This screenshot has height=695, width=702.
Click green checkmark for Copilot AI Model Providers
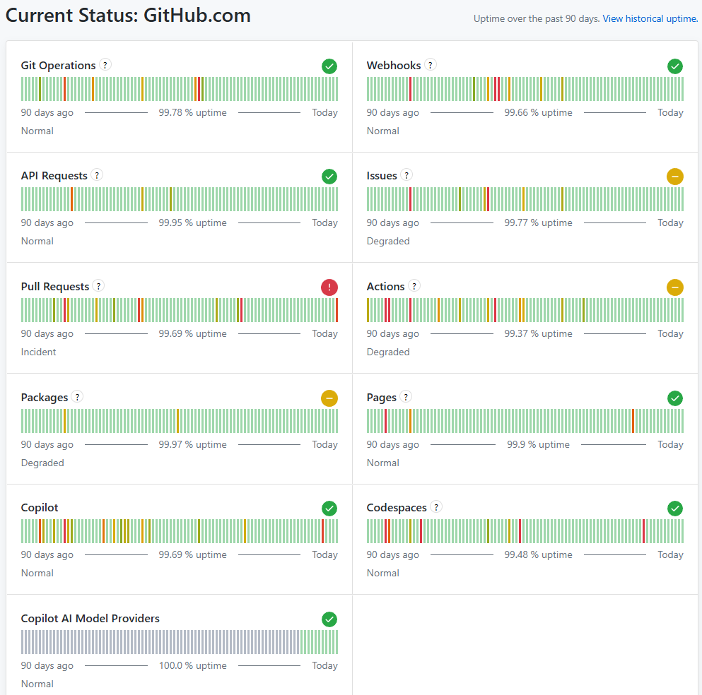(329, 619)
